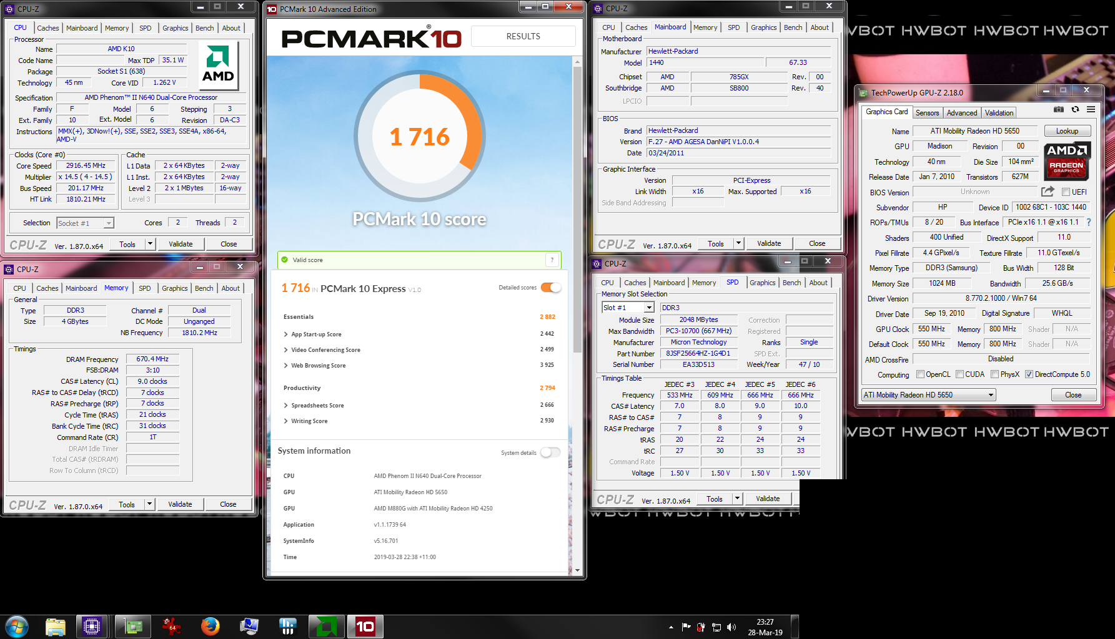
Task: Click the AMD Radeon Graphics logo in GPU-Z
Action: pyautogui.click(x=1066, y=161)
